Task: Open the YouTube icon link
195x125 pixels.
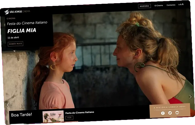Action: [177, 112]
